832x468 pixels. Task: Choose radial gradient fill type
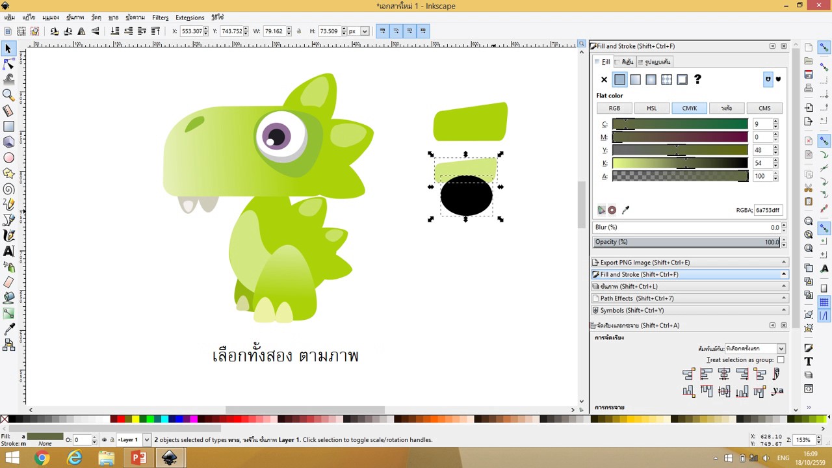coord(651,79)
